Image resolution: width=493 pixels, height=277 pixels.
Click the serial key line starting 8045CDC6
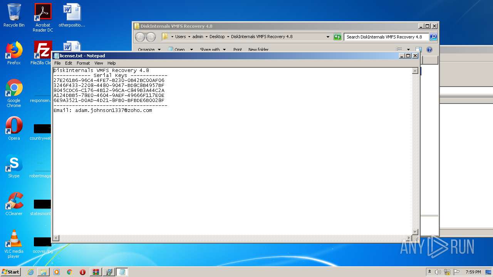tap(109, 90)
